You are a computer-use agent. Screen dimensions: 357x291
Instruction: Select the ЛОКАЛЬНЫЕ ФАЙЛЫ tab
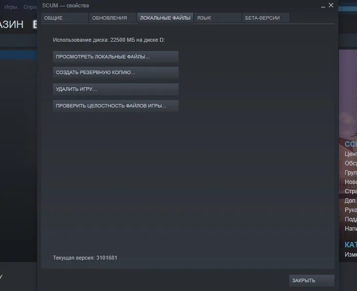[165, 18]
